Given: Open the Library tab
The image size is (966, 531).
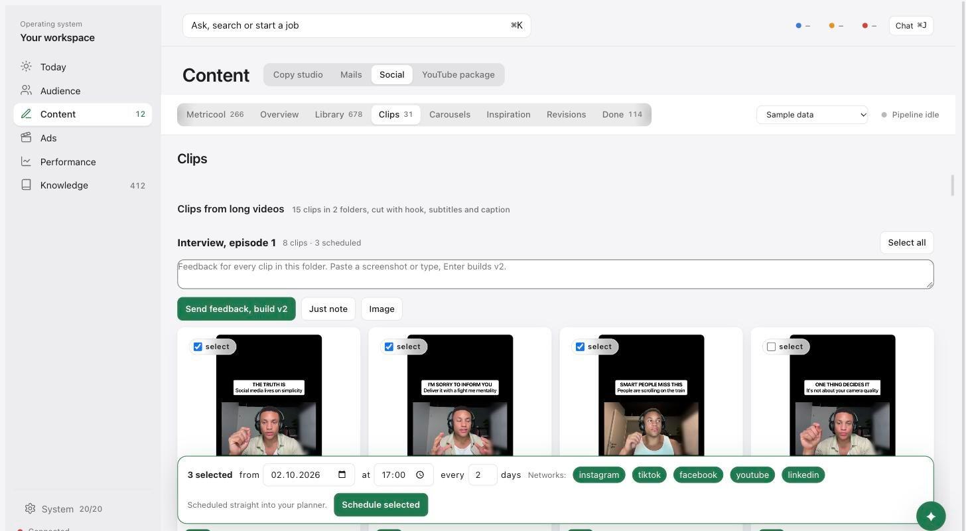Looking at the screenshot, I should point(338,114).
